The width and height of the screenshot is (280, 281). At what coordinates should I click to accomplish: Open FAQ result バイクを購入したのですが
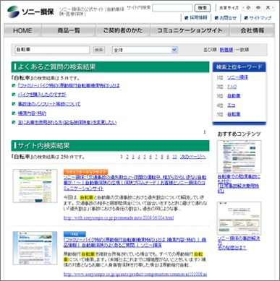pyautogui.click(x=42, y=95)
